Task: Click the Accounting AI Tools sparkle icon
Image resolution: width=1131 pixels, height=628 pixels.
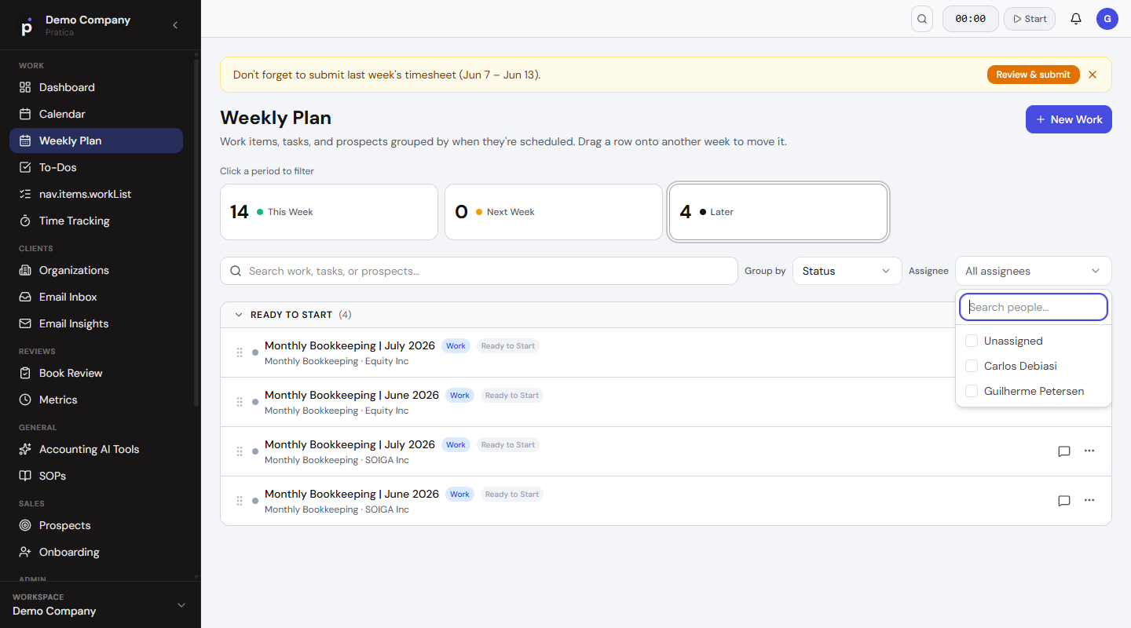Action: pos(25,449)
